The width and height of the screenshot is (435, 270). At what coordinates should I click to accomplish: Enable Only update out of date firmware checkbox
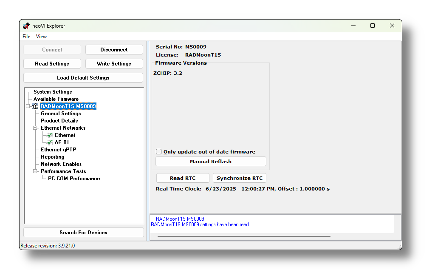159,152
